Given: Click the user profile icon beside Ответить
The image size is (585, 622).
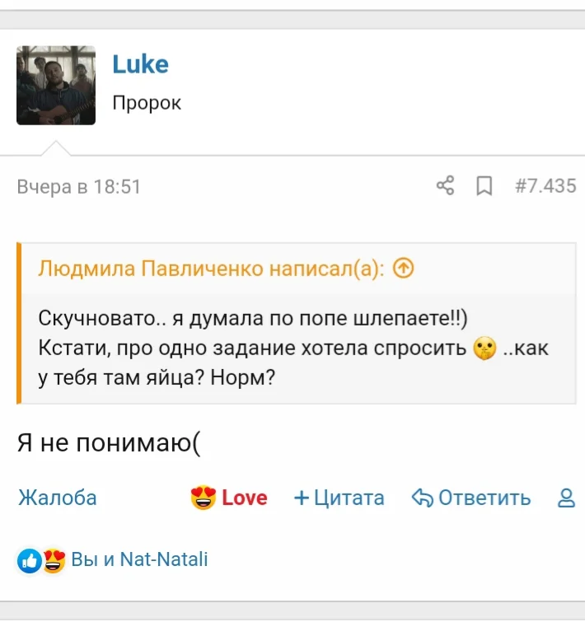Looking at the screenshot, I should [x=566, y=498].
